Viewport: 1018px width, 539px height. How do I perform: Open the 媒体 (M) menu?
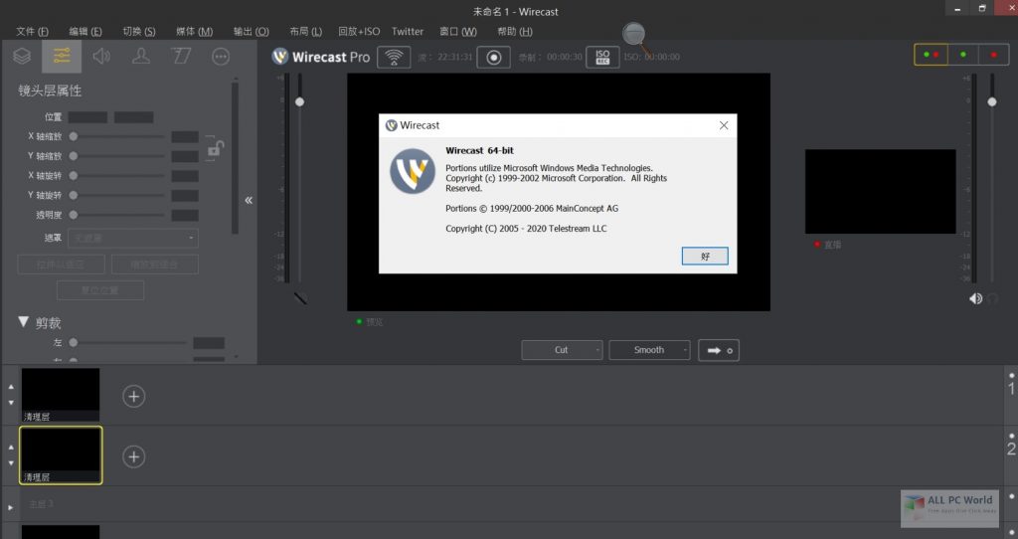click(194, 31)
